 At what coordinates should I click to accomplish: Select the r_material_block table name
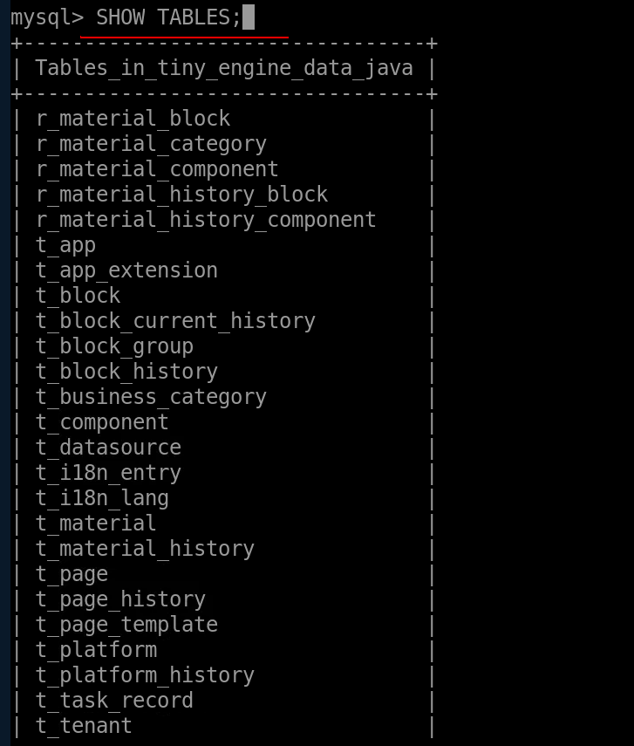point(133,119)
